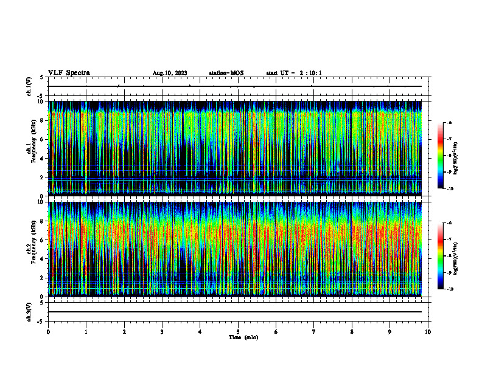Click time-axis tick label "9"

click(x=389, y=332)
